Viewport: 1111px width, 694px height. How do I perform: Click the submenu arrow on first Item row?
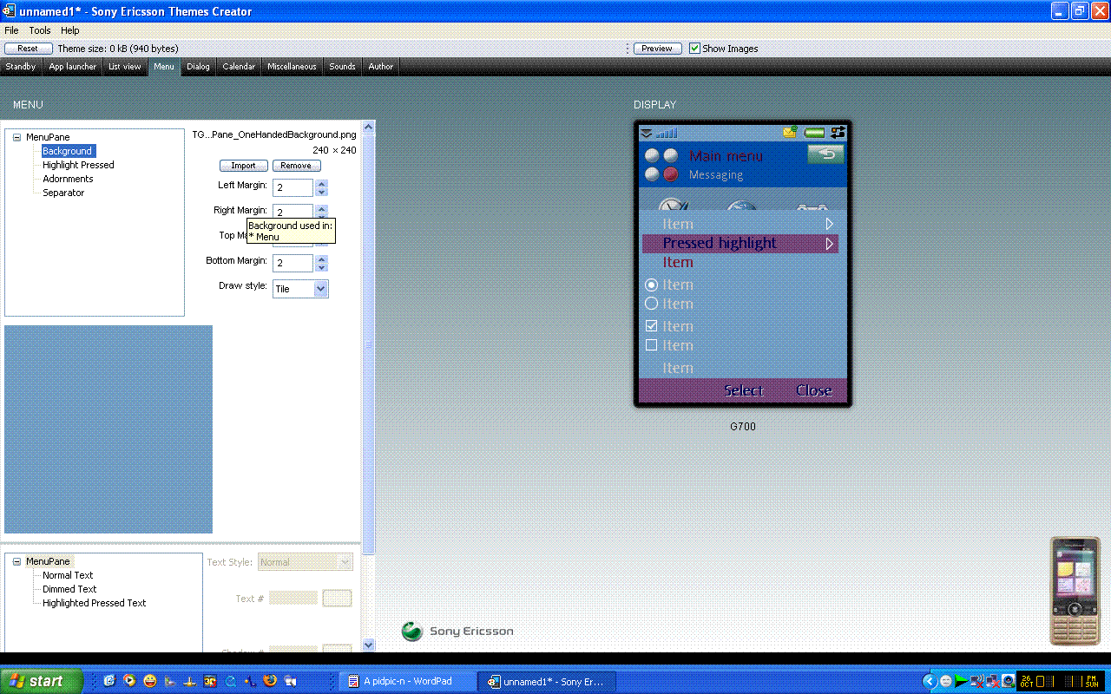click(829, 224)
